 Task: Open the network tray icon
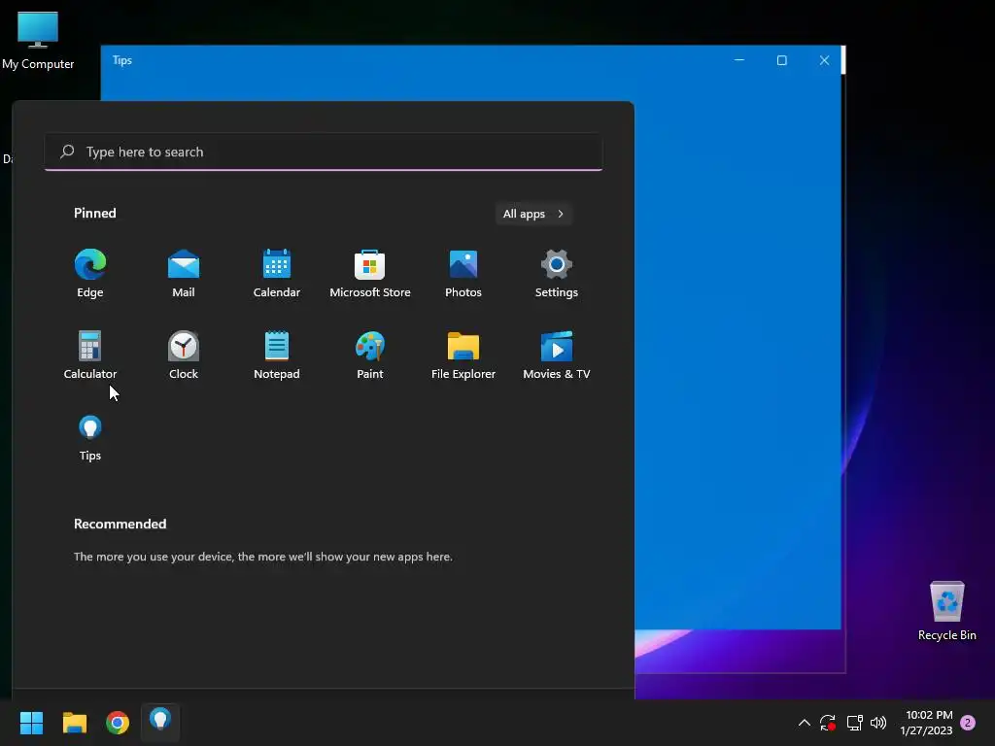(854, 723)
